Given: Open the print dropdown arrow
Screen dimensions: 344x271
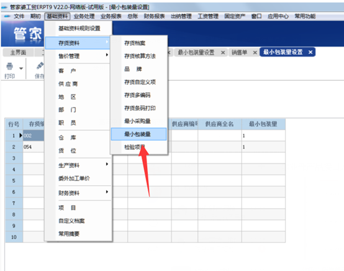Looking at the screenshot, I should pos(21,68).
